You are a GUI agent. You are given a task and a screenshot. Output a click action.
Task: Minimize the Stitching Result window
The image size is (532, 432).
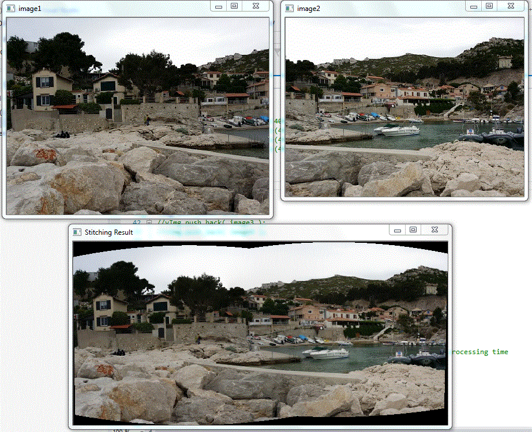[397, 230]
